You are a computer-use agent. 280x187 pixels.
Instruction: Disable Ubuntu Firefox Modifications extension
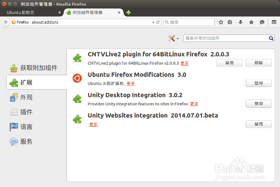click(259, 83)
